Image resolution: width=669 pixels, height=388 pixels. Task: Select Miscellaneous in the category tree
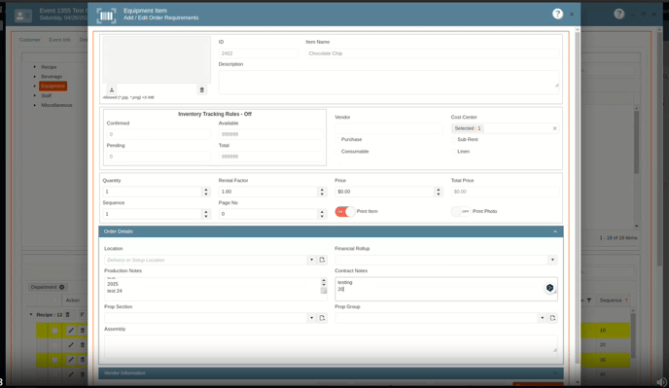pos(56,105)
